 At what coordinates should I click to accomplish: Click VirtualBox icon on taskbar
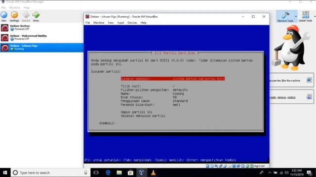pyautogui.click(x=142, y=173)
